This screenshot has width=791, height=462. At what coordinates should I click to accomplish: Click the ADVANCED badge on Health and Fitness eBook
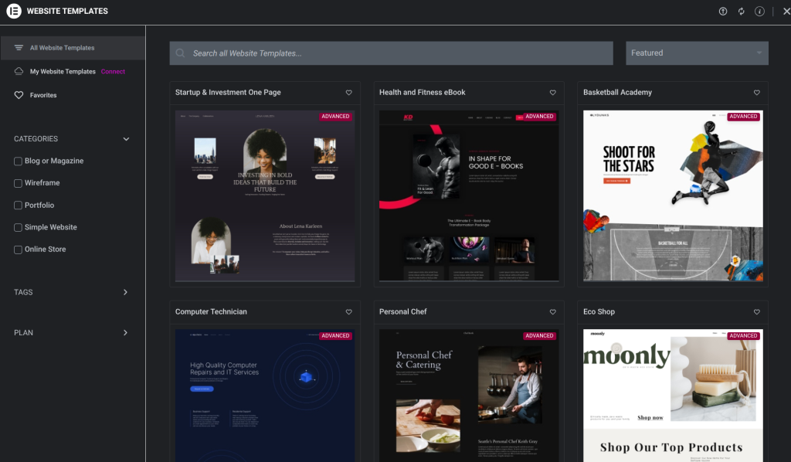[x=539, y=117]
